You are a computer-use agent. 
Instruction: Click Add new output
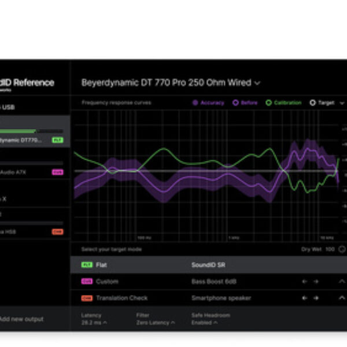pos(21,319)
